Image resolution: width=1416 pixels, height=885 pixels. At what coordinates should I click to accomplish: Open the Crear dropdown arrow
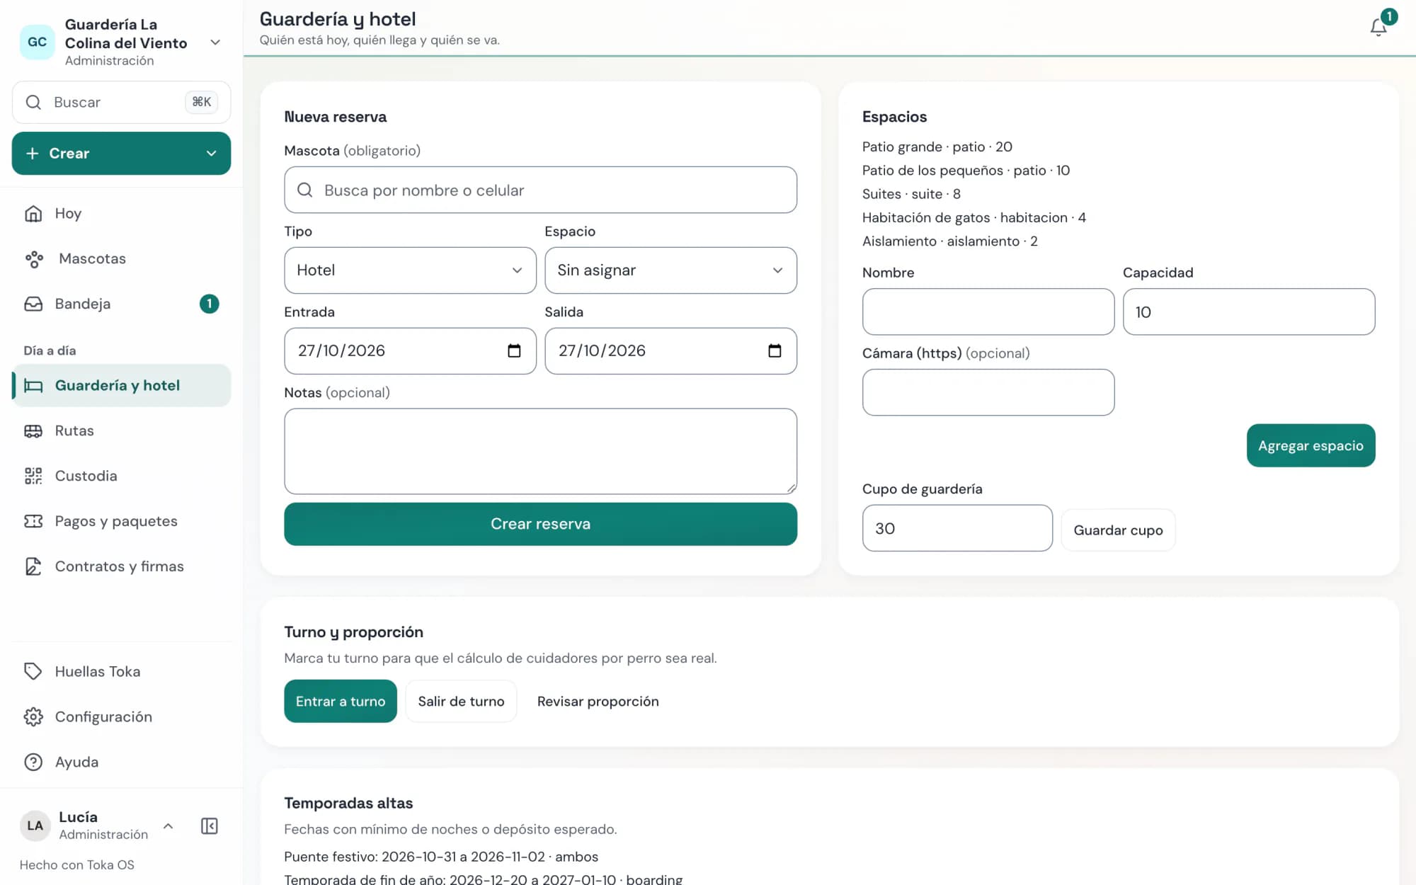point(211,153)
